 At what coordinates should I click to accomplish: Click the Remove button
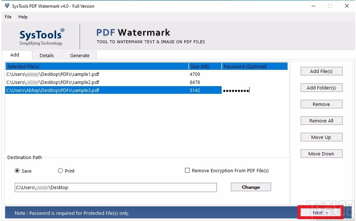(321, 104)
